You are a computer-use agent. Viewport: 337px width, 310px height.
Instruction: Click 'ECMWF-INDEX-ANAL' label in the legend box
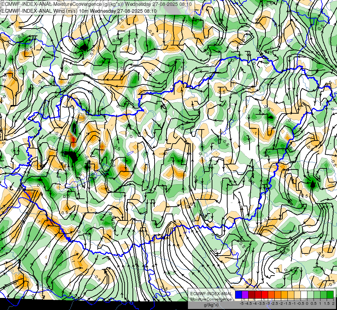coord(211,294)
